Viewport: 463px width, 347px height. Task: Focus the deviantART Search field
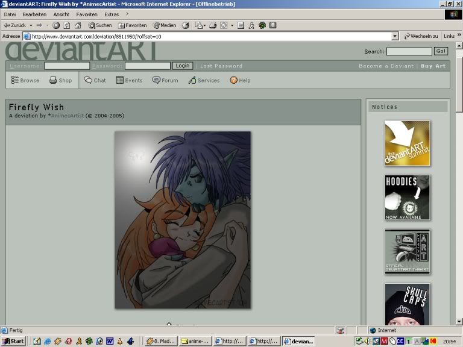click(x=409, y=51)
